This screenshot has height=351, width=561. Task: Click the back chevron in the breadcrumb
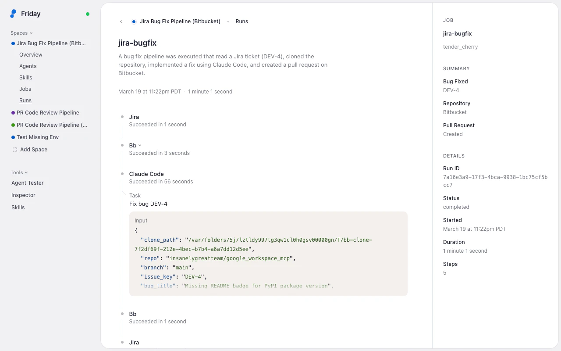click(121, 21)
